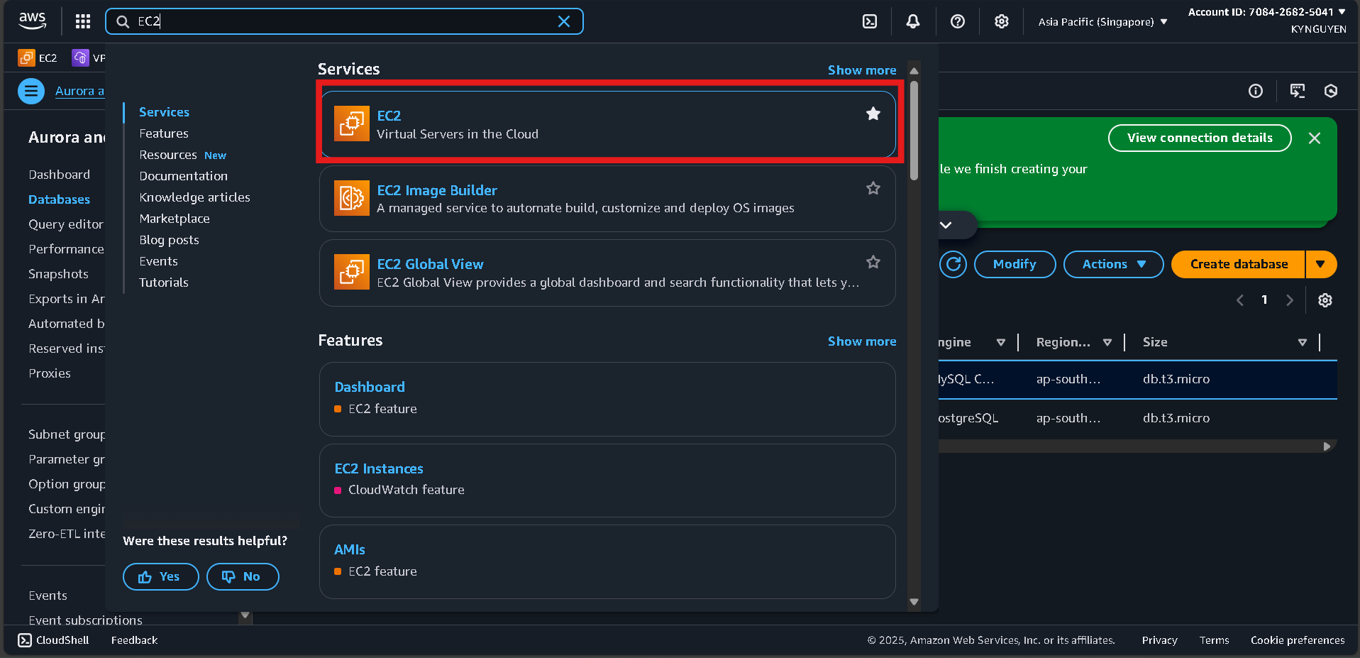Unstar EC2 from favorites

(x=873, y=114)
